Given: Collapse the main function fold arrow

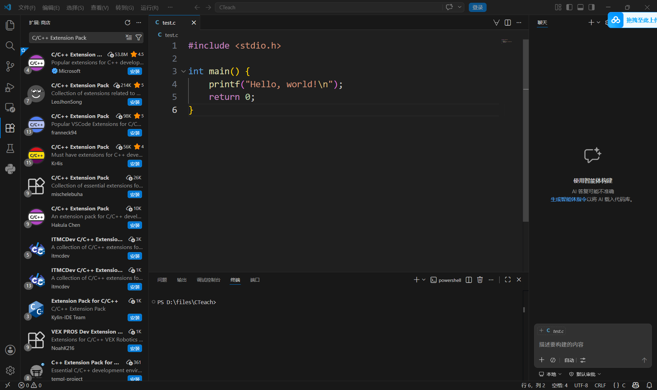Looking at the screenshot, I should click(183, 71).
